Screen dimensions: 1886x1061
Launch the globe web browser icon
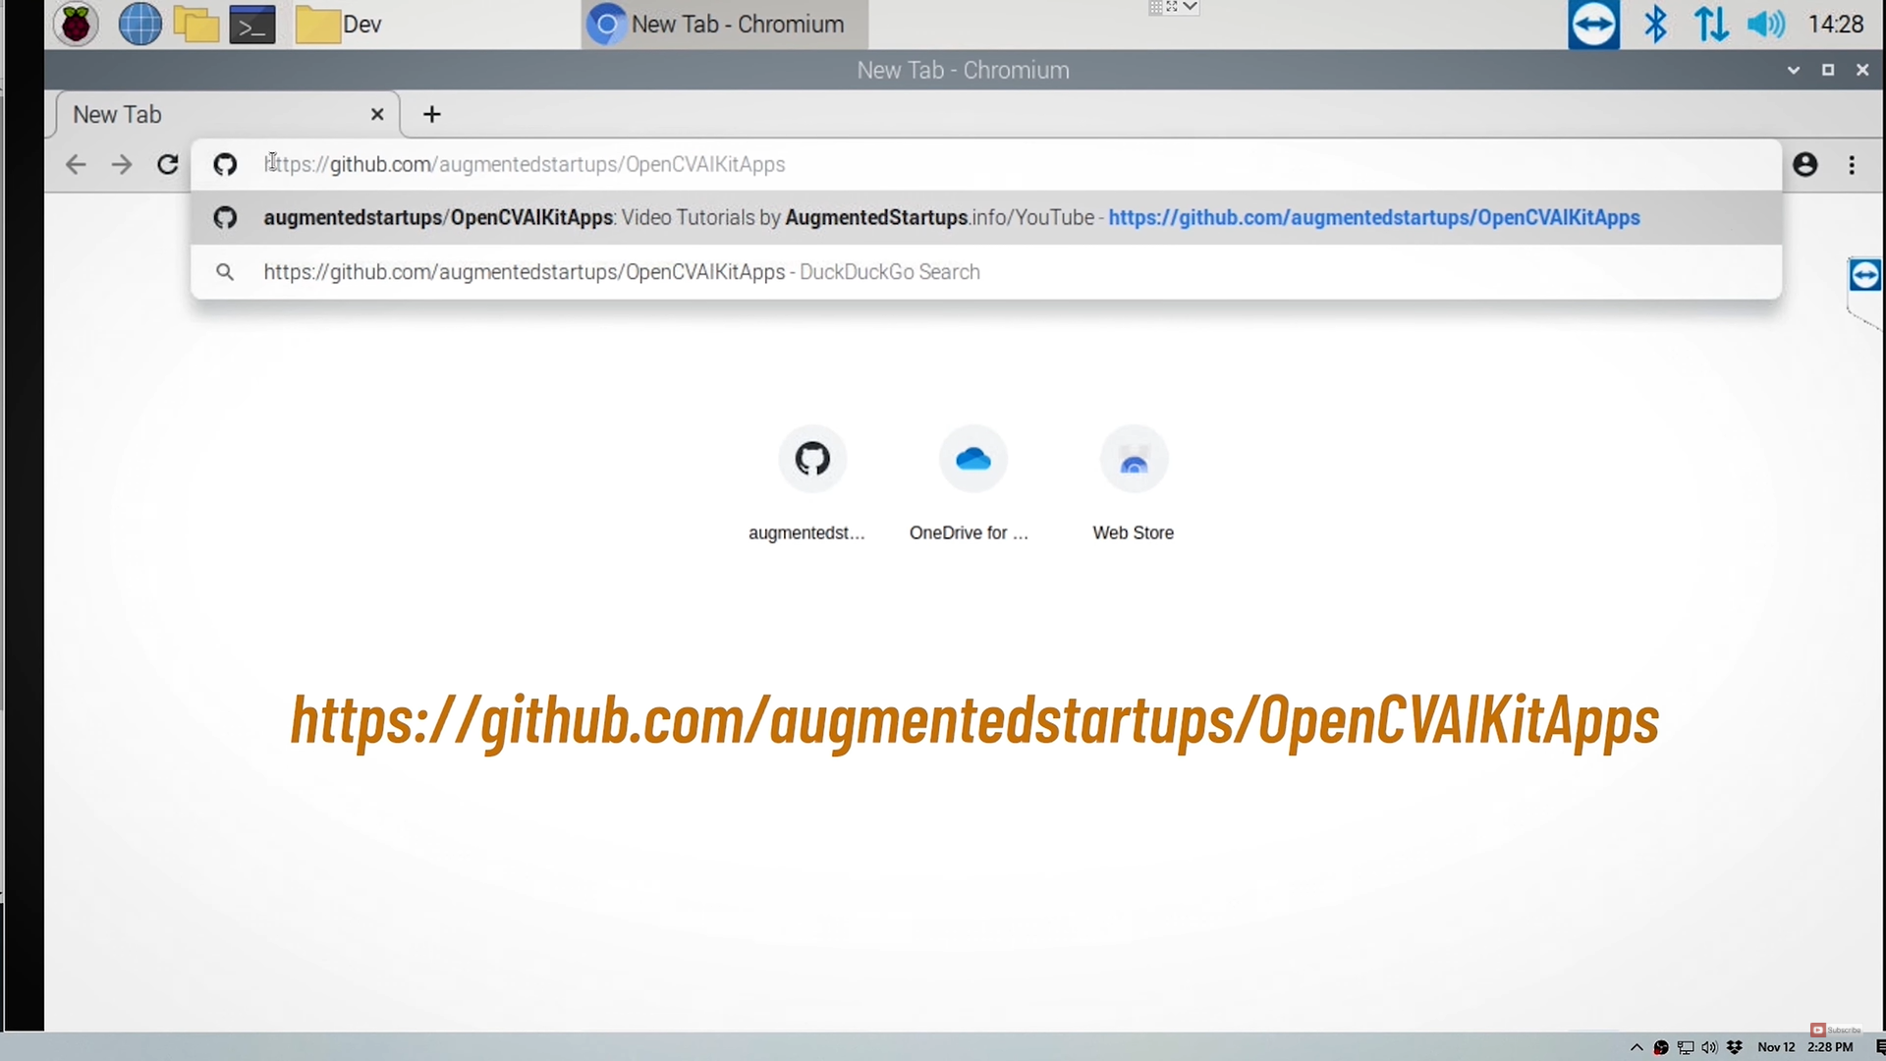coord(139,24)
